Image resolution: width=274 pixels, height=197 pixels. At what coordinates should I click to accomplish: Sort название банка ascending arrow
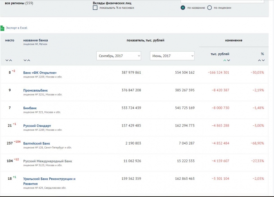[x=29, y=60]
